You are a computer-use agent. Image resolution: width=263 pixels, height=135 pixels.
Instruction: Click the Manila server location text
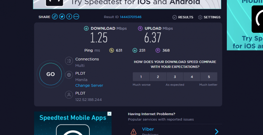coord(81,80)
